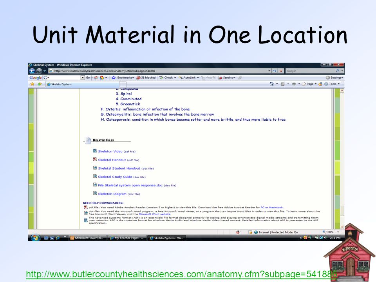The height and width of the screenshot is (282, 376).
Task: Click the Related Files heading
Action: pos(103,140)
